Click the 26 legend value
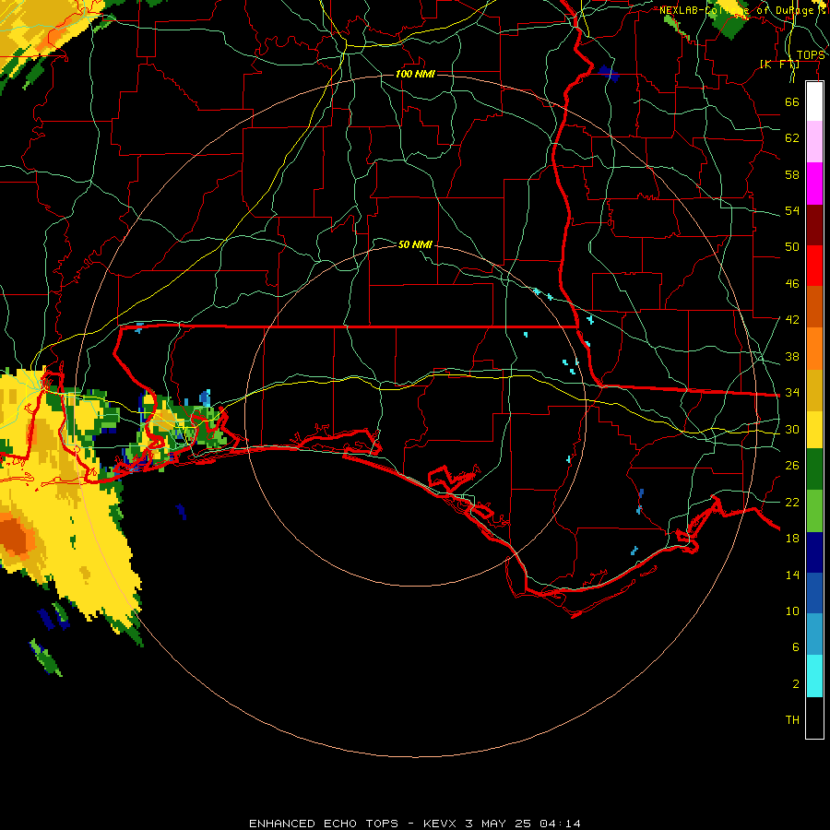The width and height of the screenshot is (830, 830). (792, 466)
